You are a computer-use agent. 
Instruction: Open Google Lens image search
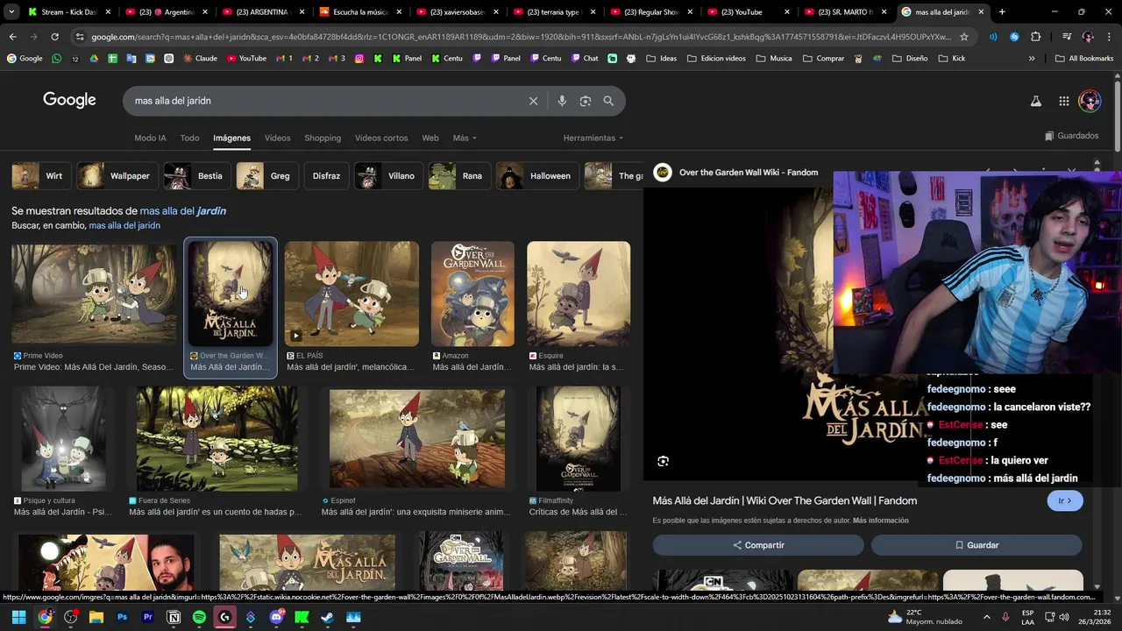pos(586,101)
